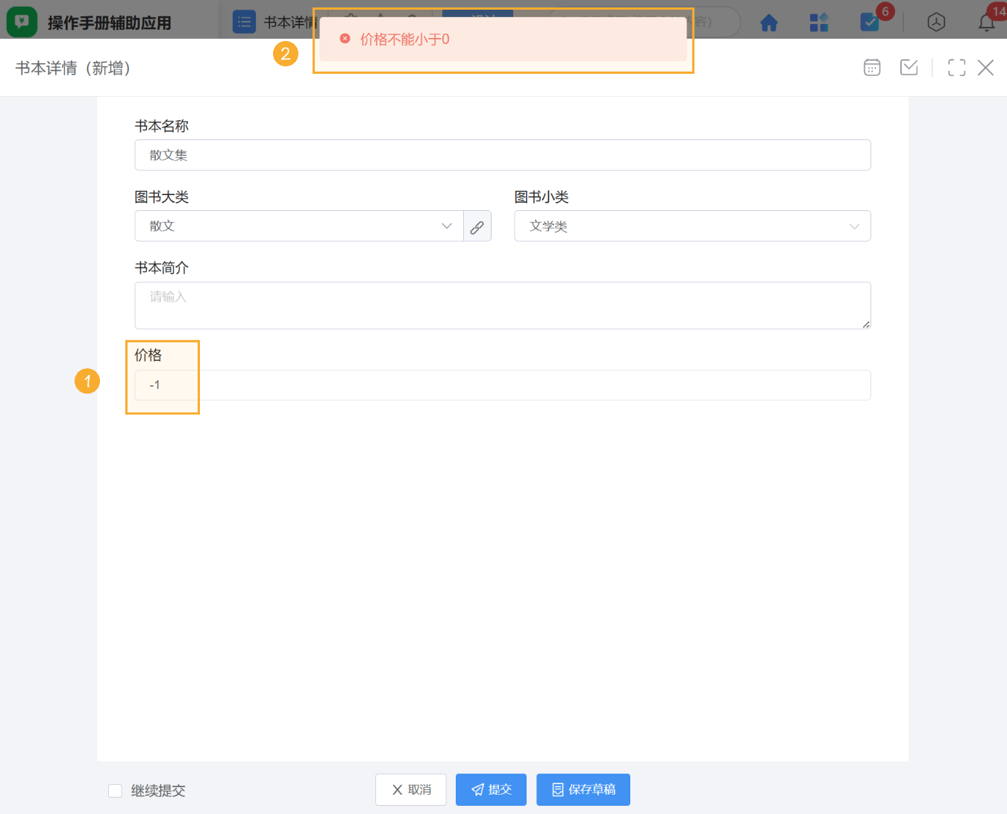1007x814 pixels.
Task: Submit the form via 提交 button
Action: tap(491, 789)
